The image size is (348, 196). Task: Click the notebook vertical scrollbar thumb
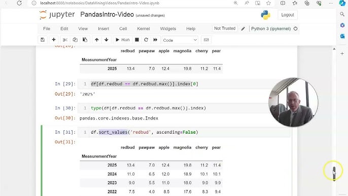tap(334, 173)
